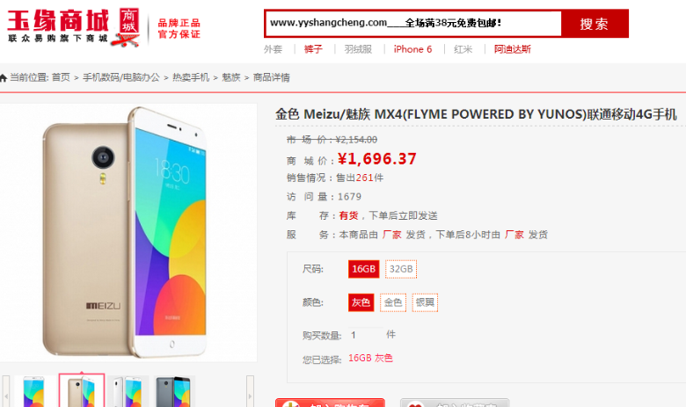Viewport: 686px width, 407px height.
Task: Click the home icon in the breadcrumb
Action: (x=4, y=78)
